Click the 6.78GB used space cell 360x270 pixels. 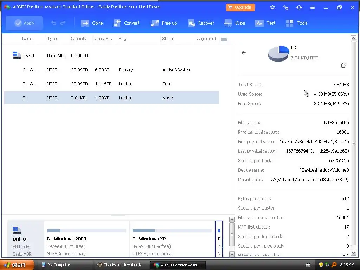(x=102, y=70)
